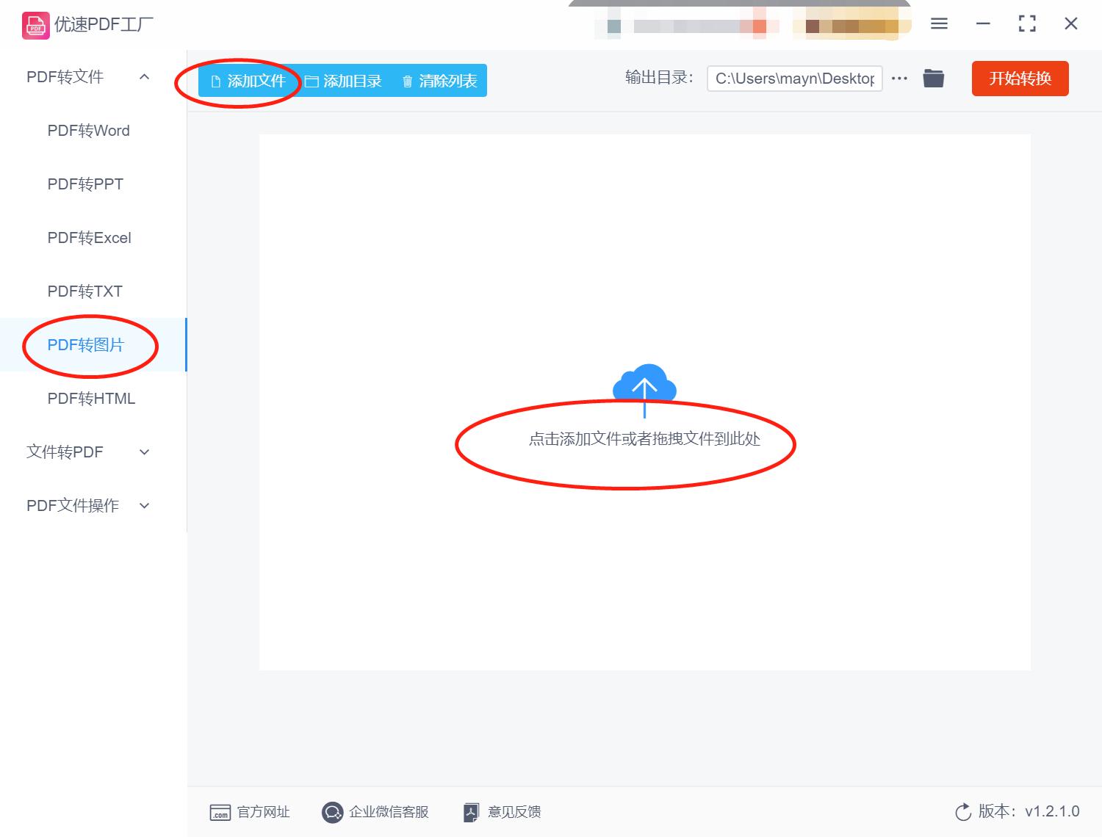Viewport: 1102px width, 837px height.
Task: Click the version refresh icon near v1.2.1.0
Action: click(x=963, y=812)
